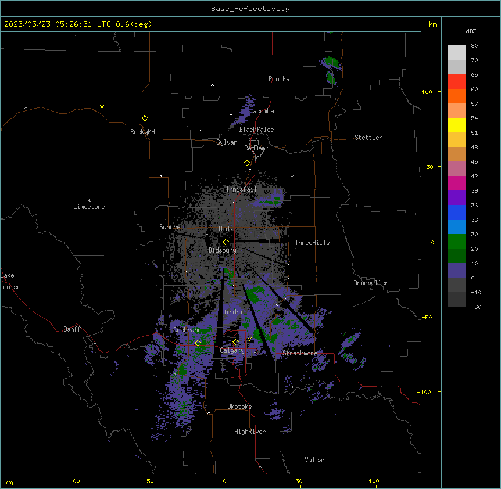Click the white caret marker southwest of Ponoka

pyautogui.click(x=212, y=85)
